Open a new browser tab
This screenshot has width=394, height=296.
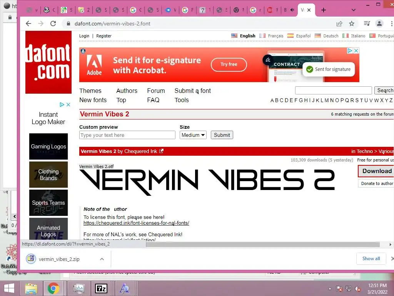point(323,10)
